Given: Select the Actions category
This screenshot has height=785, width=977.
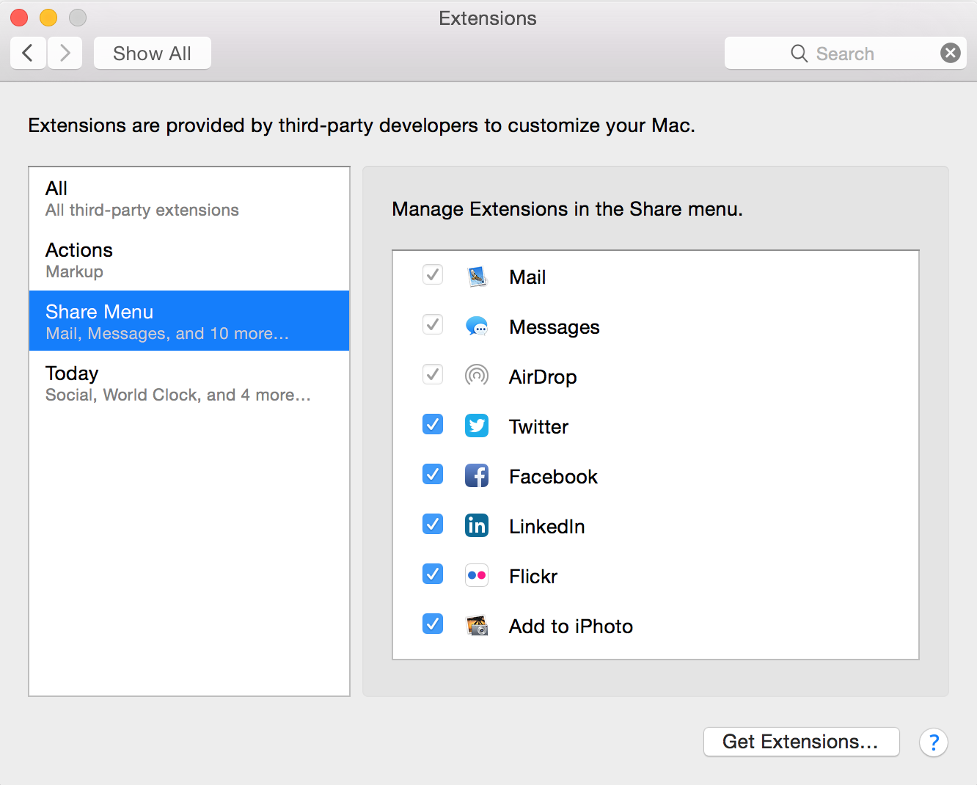Looking at the screenshot, I should coord(189,260).
